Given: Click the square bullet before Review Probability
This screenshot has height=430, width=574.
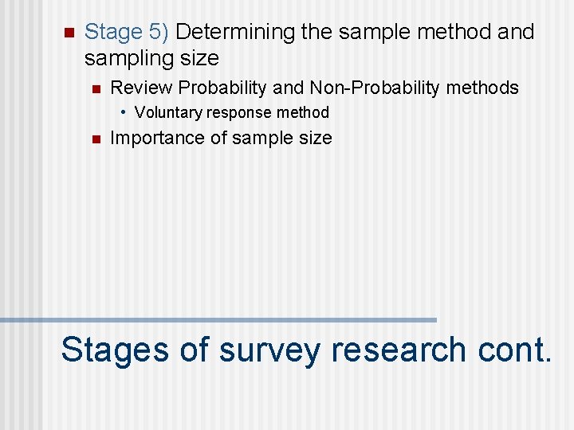Looking at the screenshot, I should point(96,88).
